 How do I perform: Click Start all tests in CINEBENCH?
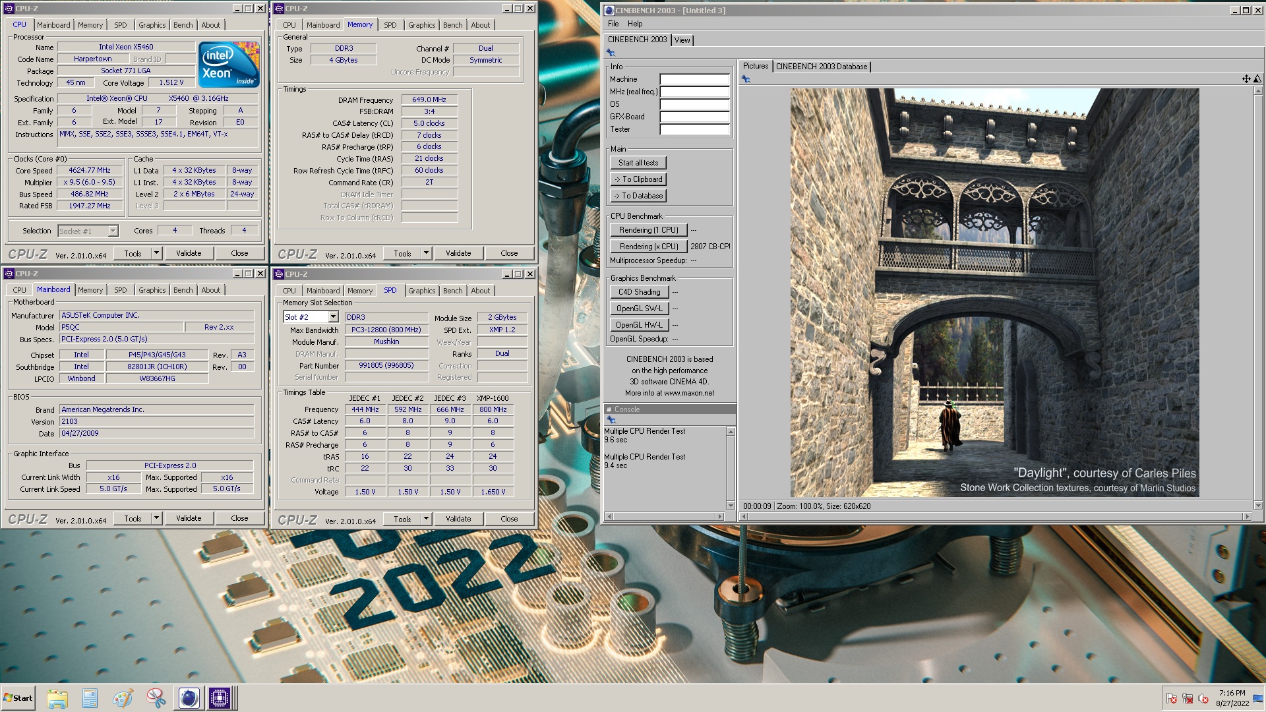(638, 163)
